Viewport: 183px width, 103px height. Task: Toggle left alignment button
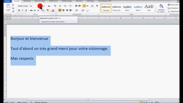tap(60, 10)
